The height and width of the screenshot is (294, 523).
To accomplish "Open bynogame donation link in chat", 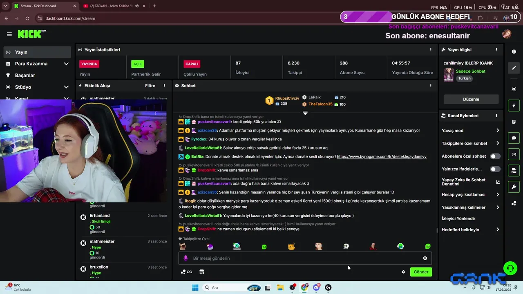I will pos(382,157).
